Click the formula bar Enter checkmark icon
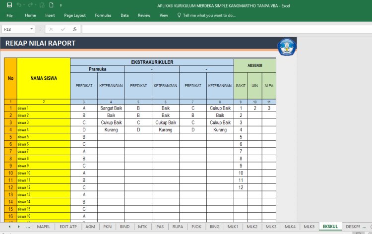The height and width of the screenshot is (234, 372). point(63,29)
